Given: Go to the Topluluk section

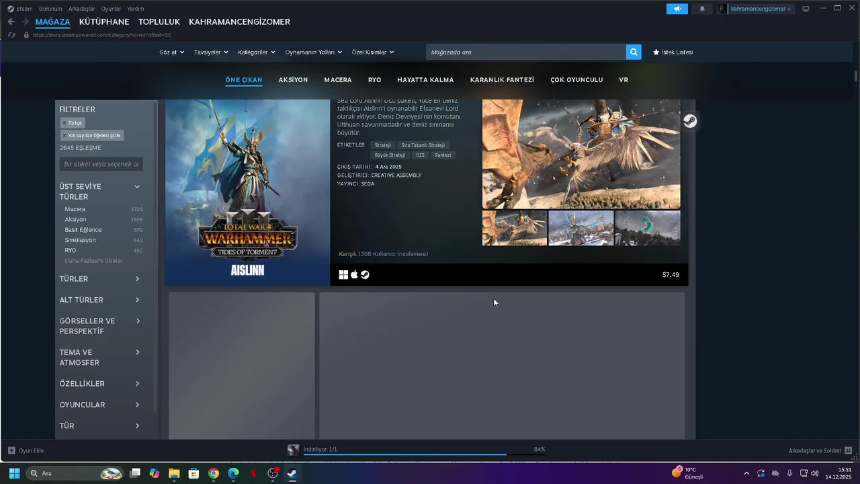Looking at the screenshot, I should click(159, 22).
